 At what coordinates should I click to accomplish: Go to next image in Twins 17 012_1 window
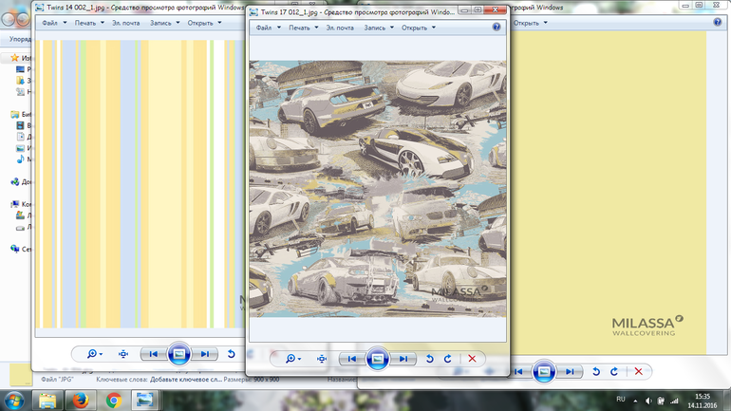403,359
